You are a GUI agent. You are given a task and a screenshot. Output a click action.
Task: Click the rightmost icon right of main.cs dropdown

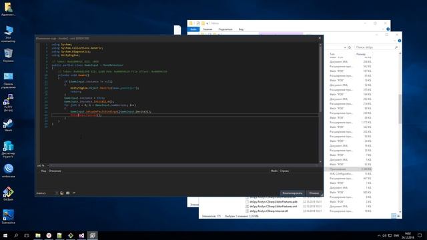tap(74, 193)
